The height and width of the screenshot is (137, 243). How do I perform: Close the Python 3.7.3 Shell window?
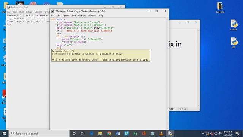[121, 7]
